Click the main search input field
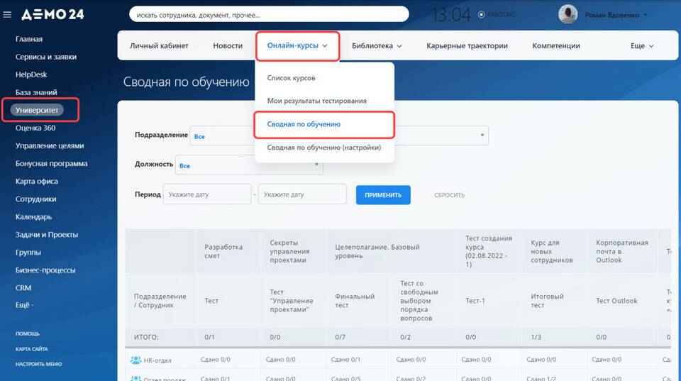The height and width of the screenshot is (381, 681). click(x=268, y=15)
